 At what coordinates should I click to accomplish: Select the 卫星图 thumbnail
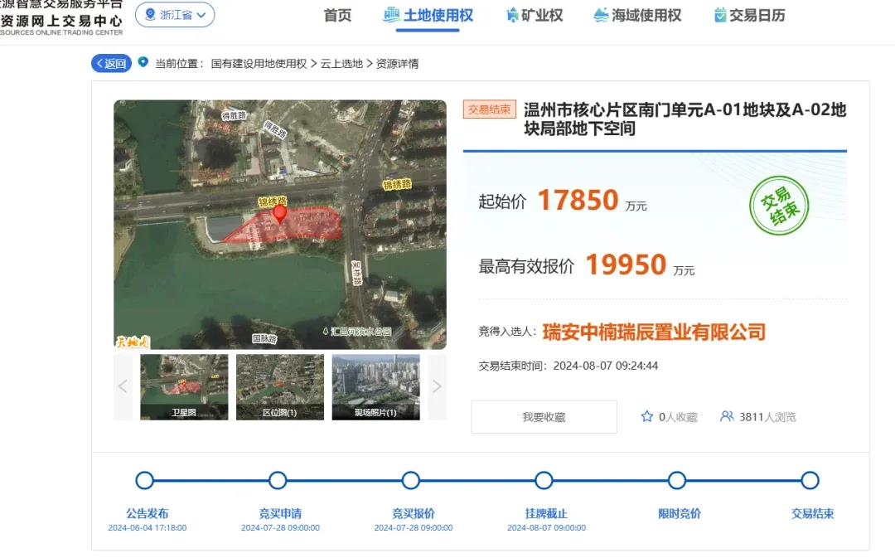pyautogui.click(x=184, y=386)
